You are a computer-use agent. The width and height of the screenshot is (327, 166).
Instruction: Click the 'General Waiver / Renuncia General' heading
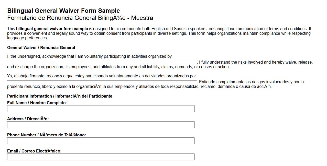pyautogui.click(x=41, y=48)
